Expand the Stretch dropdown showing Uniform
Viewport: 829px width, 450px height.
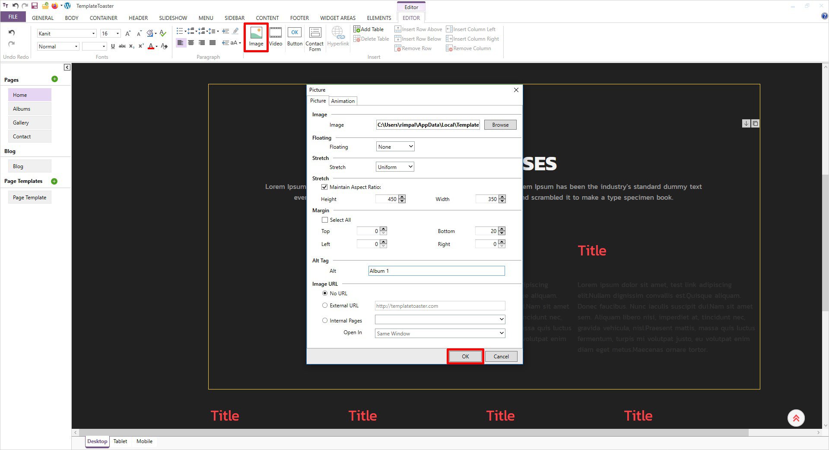[x=395, y=167]
